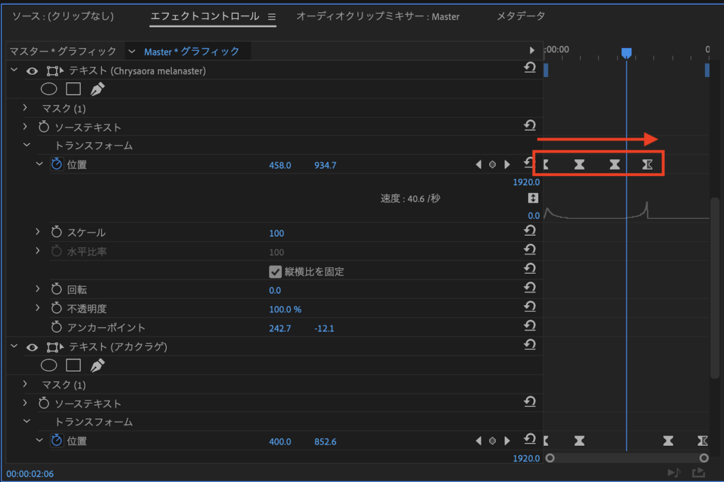The image size is (724, 482).
Task: Select ellipse mask tool under アカクラゲ text
Action: pyautogui.click(x=49, y=365)
